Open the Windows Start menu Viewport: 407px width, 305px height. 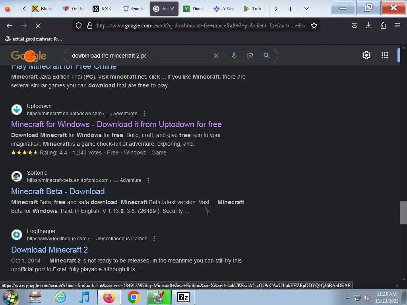click(10, 297)
